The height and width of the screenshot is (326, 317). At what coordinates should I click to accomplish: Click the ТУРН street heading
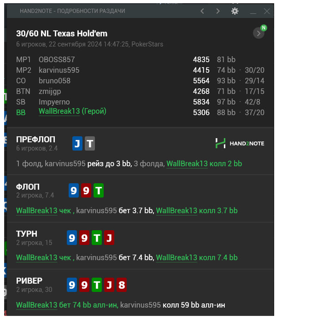pos(27,234)
